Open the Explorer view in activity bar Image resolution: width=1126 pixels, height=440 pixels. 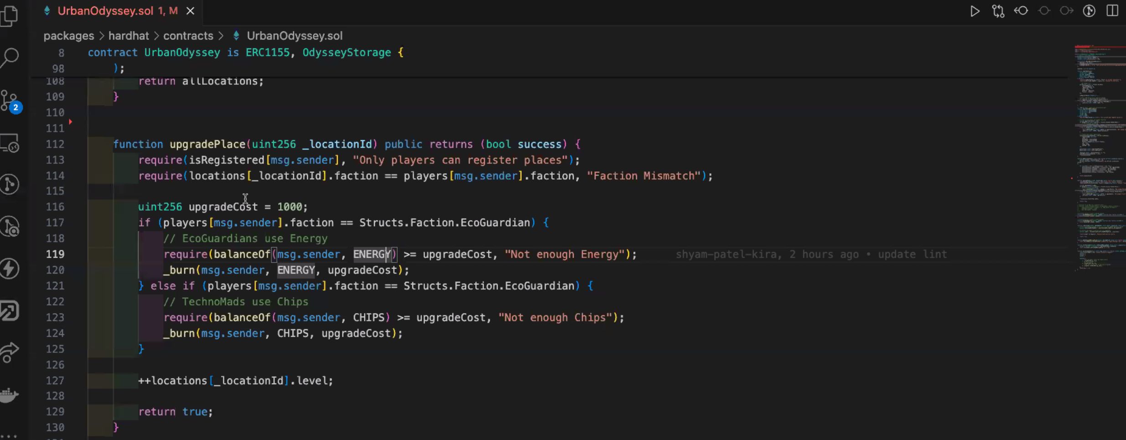pos(10,16)
